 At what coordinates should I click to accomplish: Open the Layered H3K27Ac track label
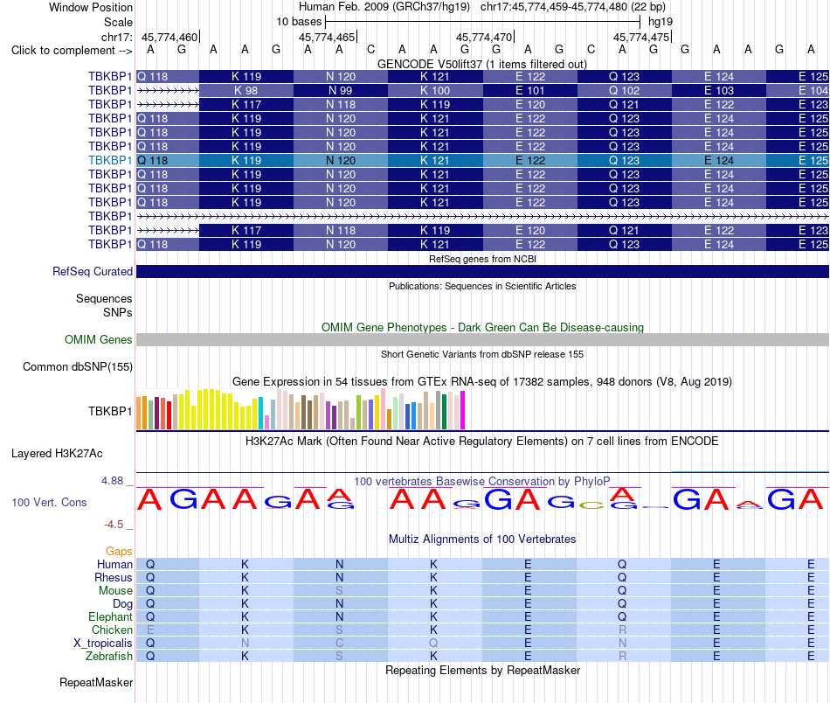(x=57, y=454)
